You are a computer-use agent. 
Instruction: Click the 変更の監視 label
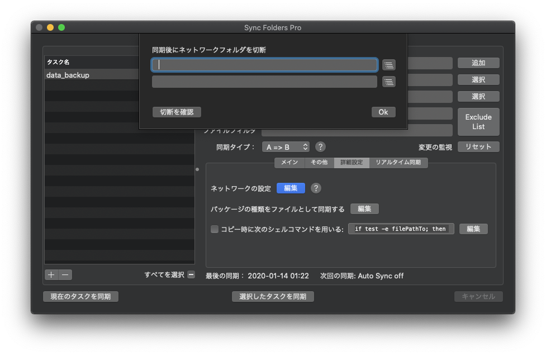(x=435, y=148)
